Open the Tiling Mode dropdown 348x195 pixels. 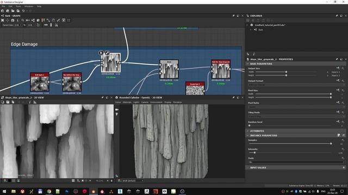click(296, 116)
